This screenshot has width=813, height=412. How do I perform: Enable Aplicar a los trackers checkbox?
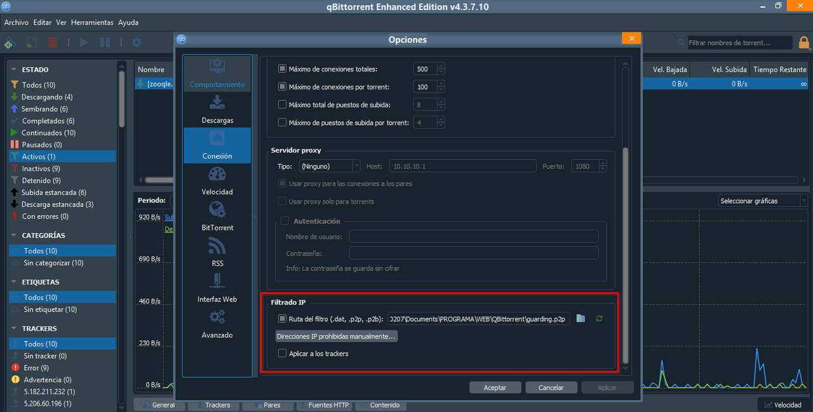click(x=283, y=354)
